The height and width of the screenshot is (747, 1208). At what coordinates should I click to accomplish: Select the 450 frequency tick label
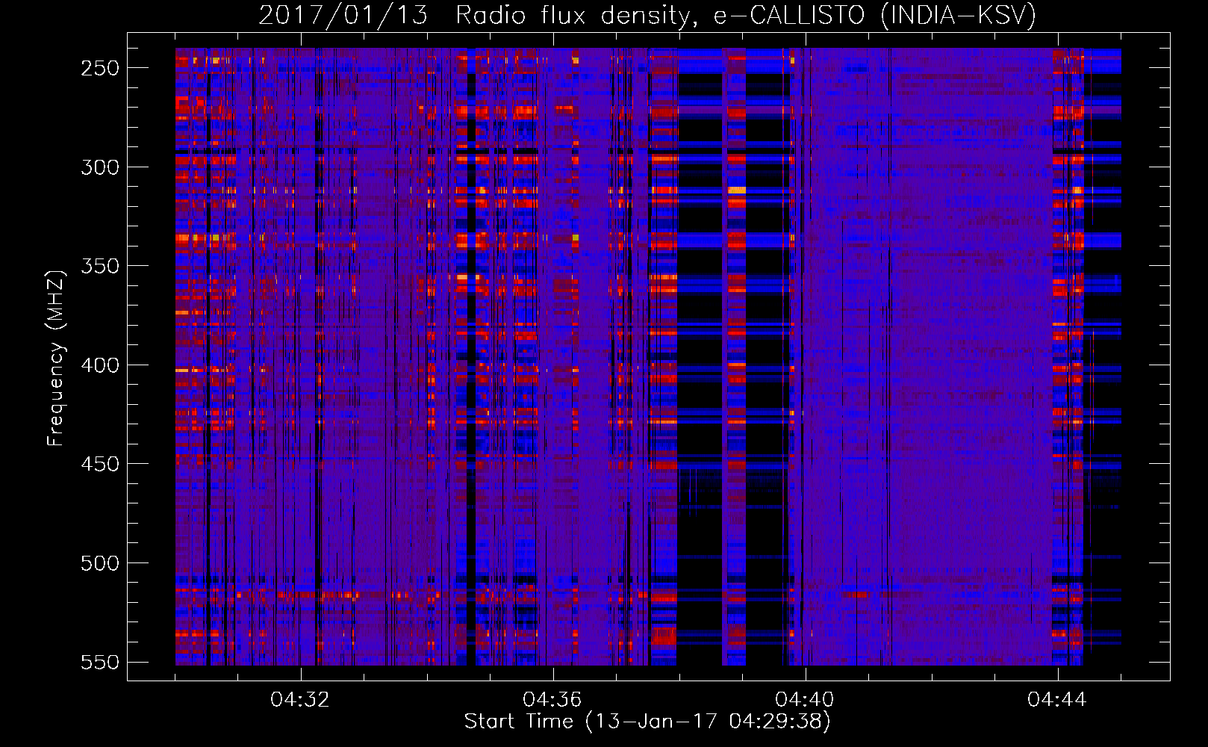(x=100, y=464)
